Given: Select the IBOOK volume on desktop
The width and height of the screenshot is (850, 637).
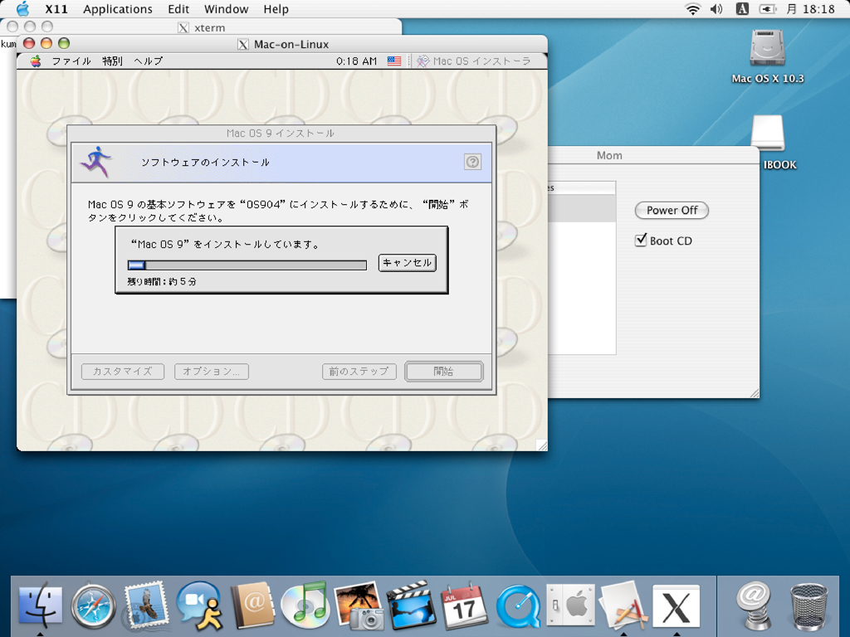Looking at the screenshot, I should (x=768, y=134).
